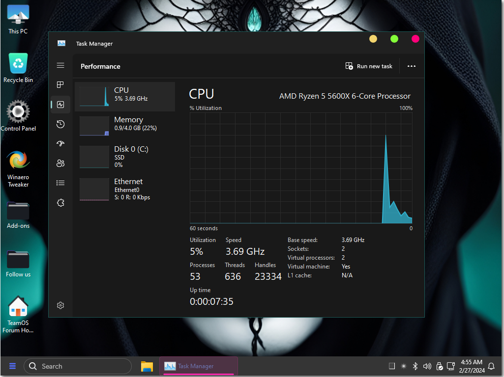Open the more options ellipsis menu
Viewport: 504px width, 377px height.
coord(412,66)
